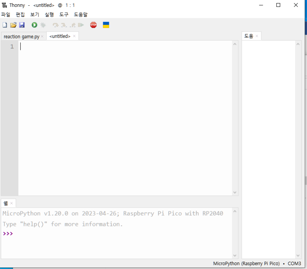Save the script with the floppy icon
Image resolution: width=307 pixels, height=269 pixels.
pyautogui.click(x=22, y=25)
